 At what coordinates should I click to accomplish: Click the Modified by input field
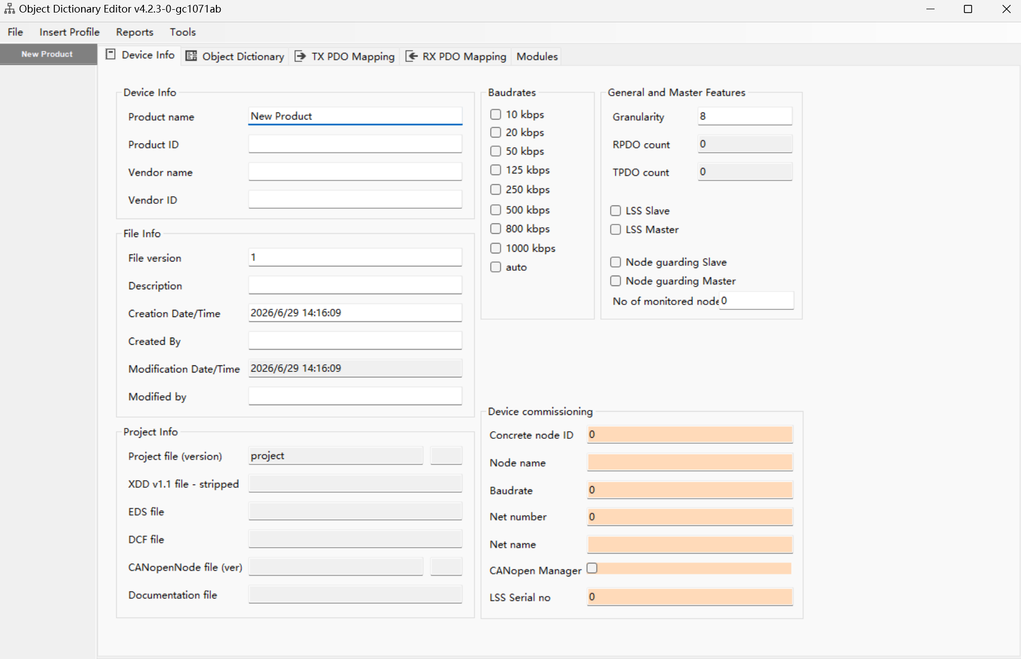355,396
